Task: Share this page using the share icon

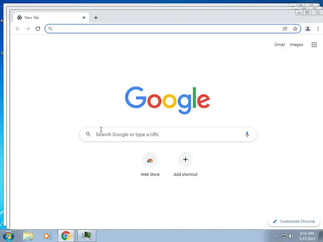Action: 285,29
